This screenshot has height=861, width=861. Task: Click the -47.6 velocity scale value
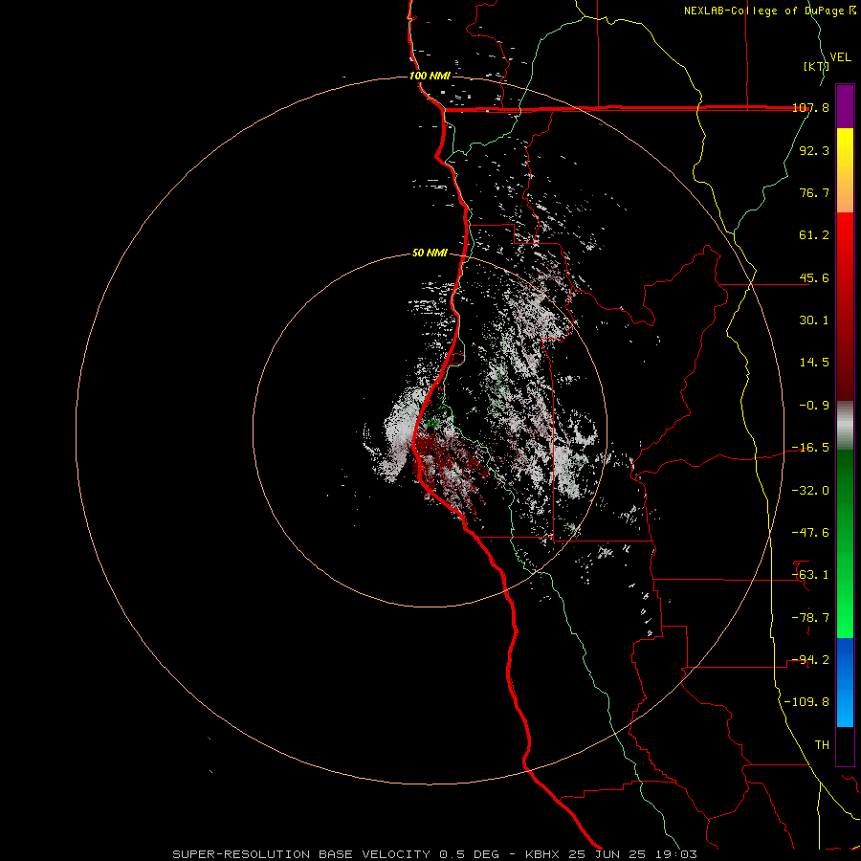click(x=810, y=533)
